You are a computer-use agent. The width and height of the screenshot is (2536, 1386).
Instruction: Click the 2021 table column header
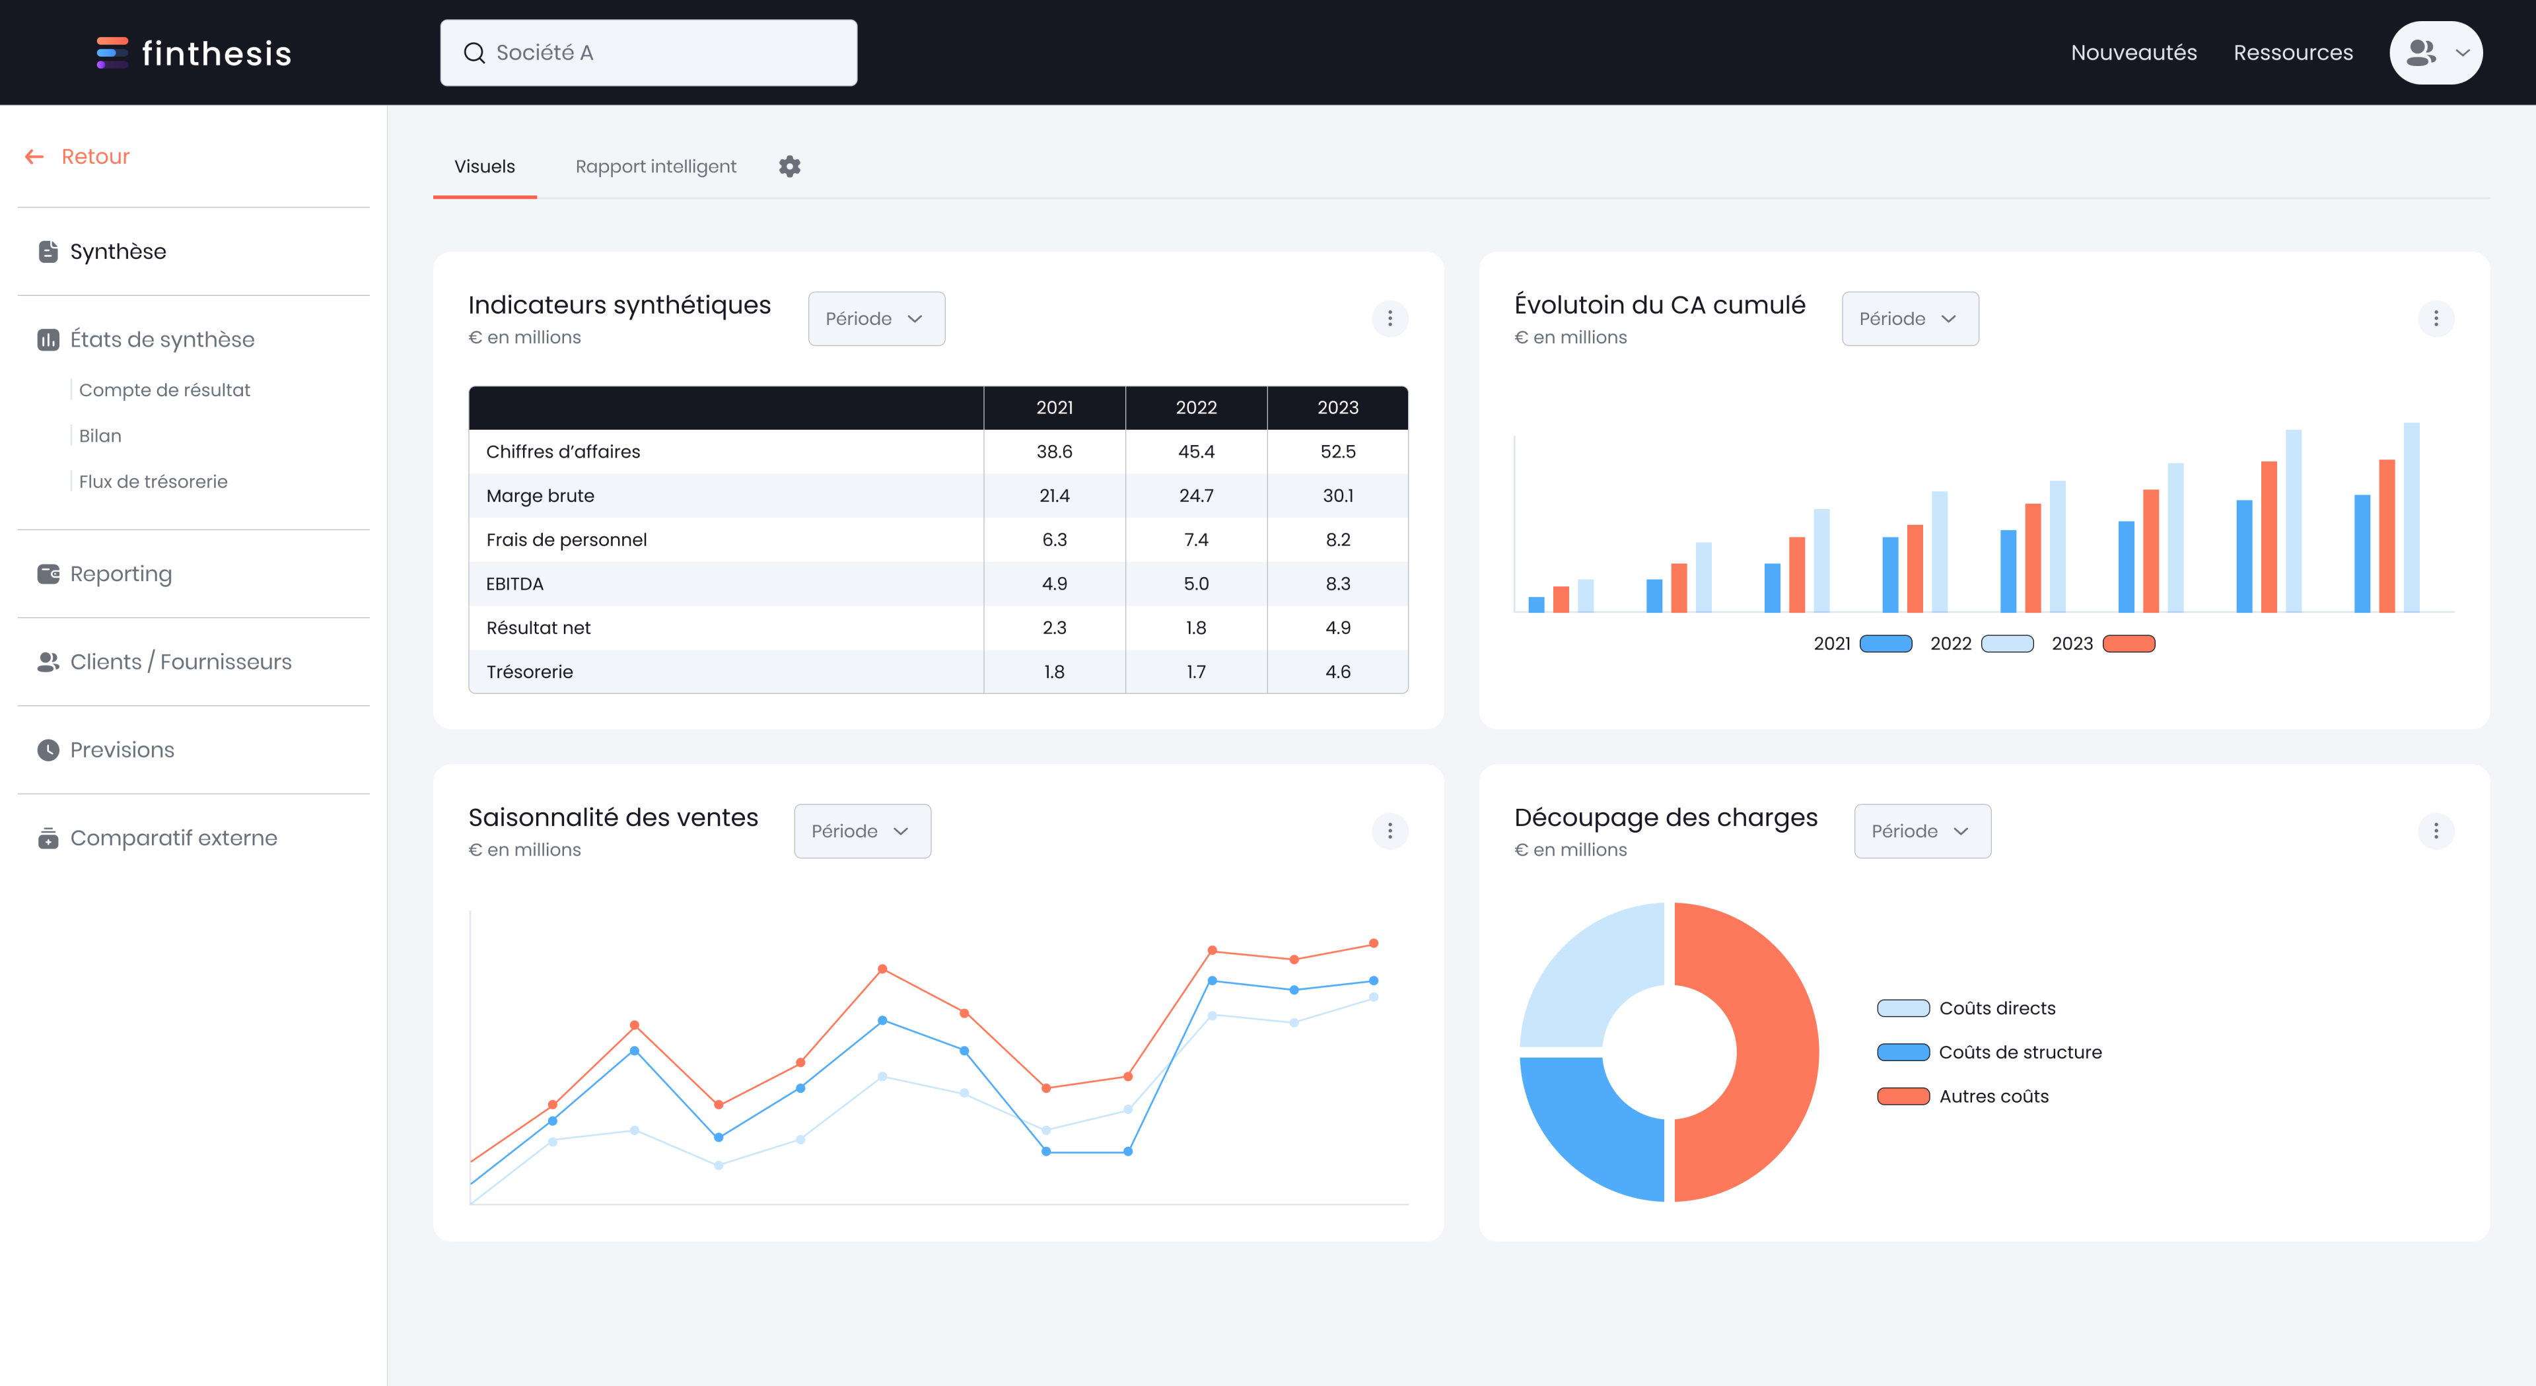[x=1055, y=407]
